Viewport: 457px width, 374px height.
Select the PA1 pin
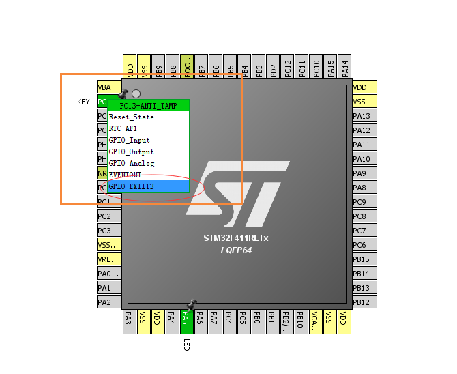pos(109,287)
